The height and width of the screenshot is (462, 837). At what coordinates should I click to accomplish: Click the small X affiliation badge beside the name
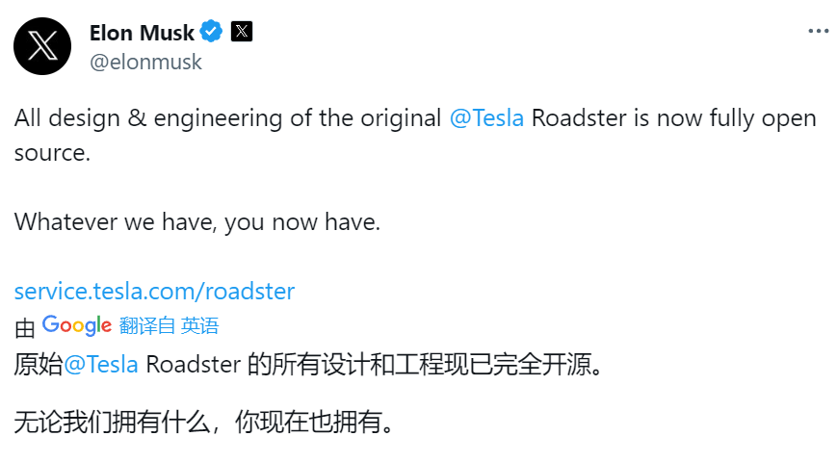[x=242, y=32]
